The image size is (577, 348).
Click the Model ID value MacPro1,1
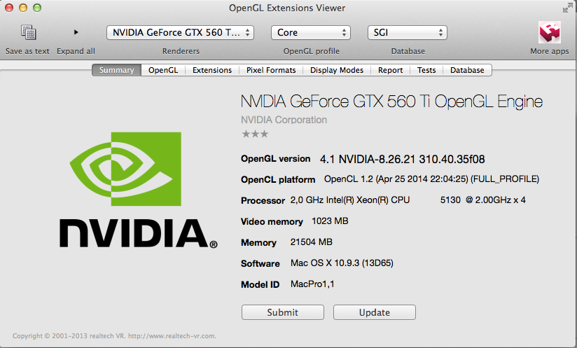312,284
